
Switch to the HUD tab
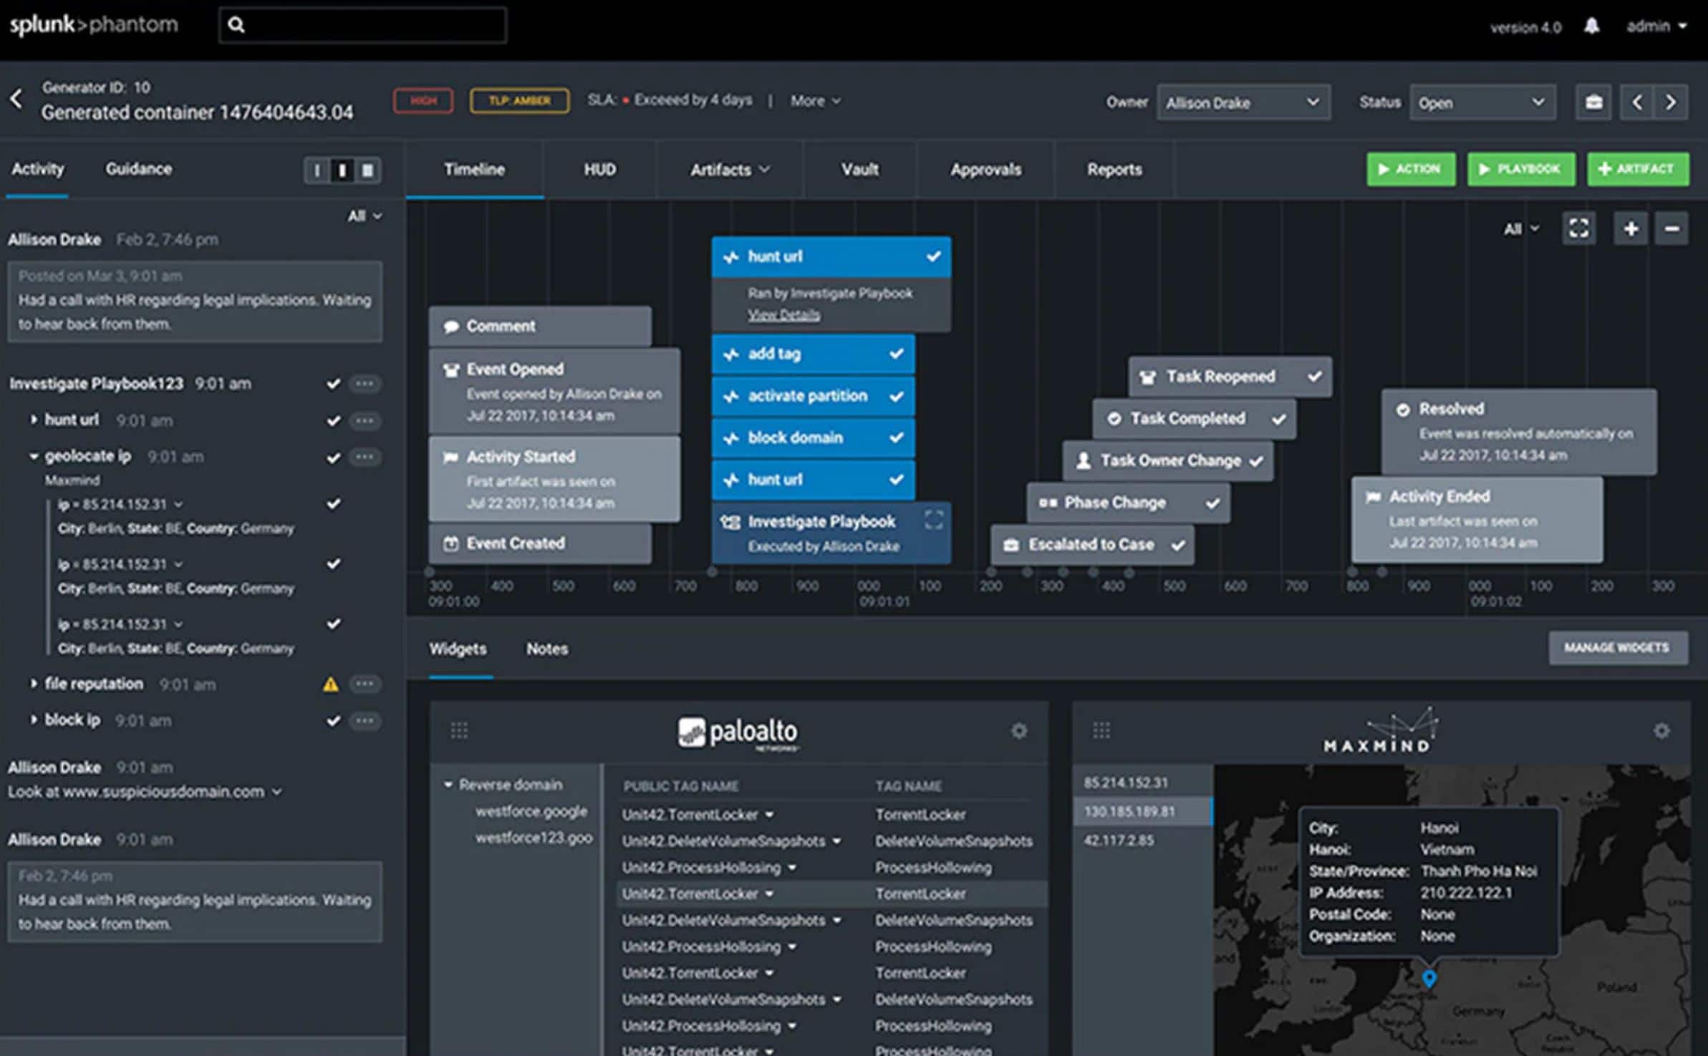click(600, 170)
